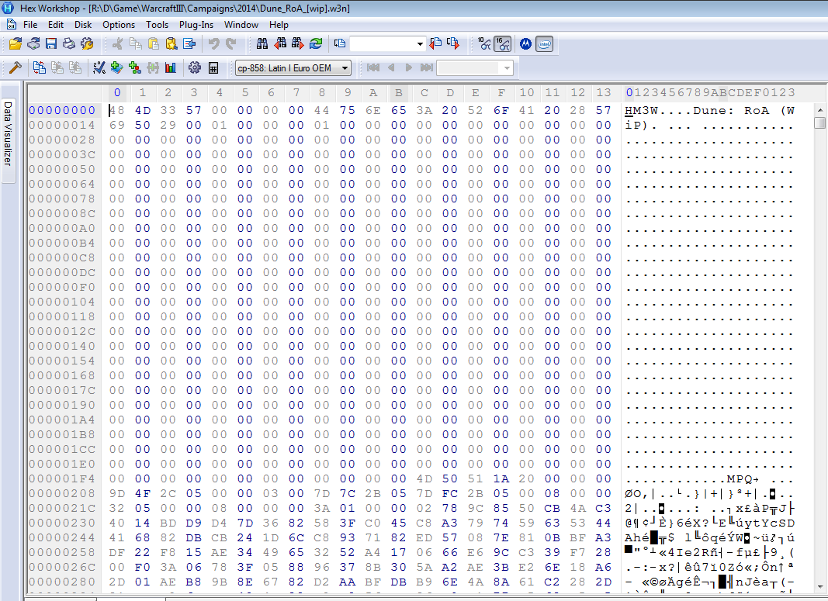Open the Disk menu
This screenshot has width=828, height=601.
pos(83,25)
